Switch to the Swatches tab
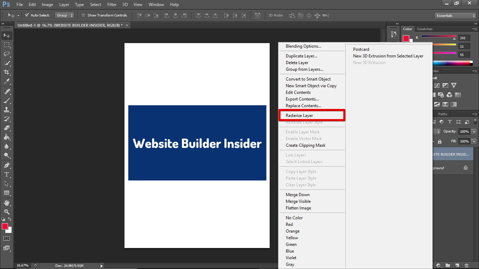The image size is (479, 269). 425,29
